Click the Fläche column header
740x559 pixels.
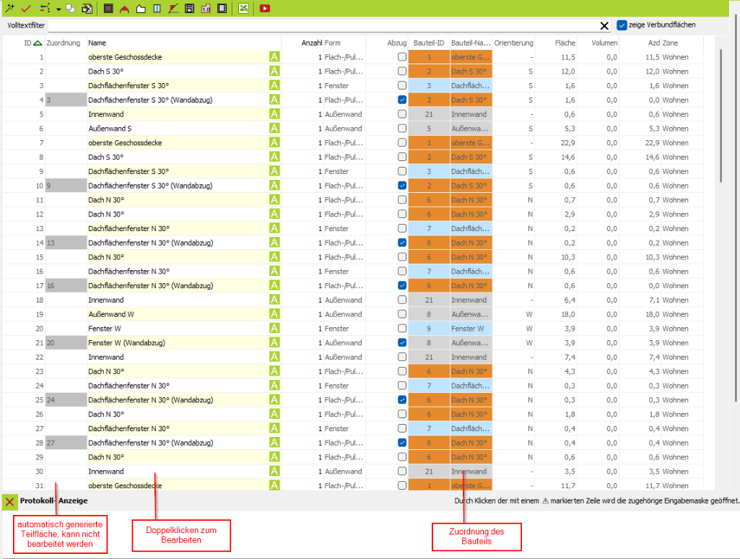pyautogui.click(x=565, y=43)
